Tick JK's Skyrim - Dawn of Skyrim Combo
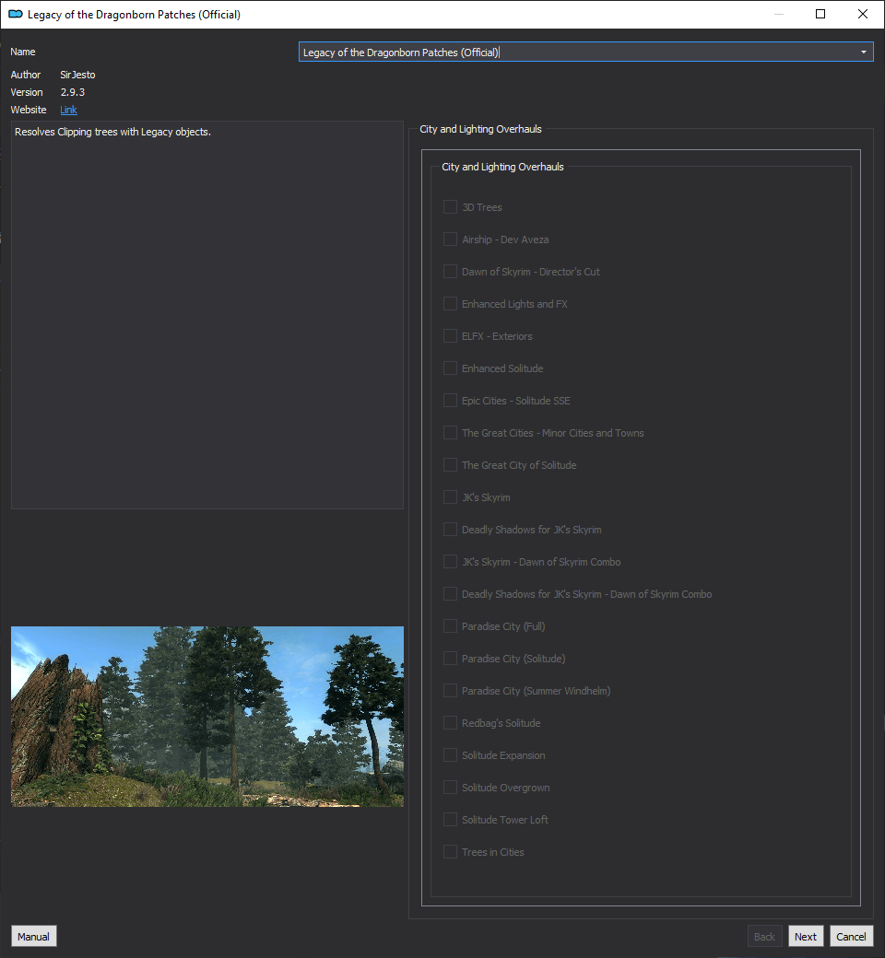This screenshot has width=885, height=958. point(450,562)
